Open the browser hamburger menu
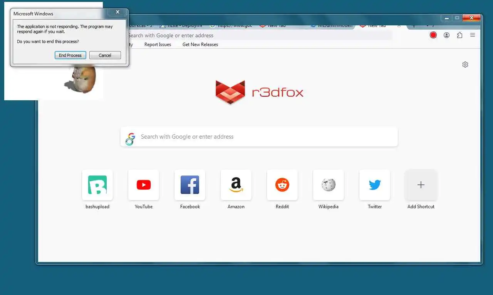 (x=473, y=35)
